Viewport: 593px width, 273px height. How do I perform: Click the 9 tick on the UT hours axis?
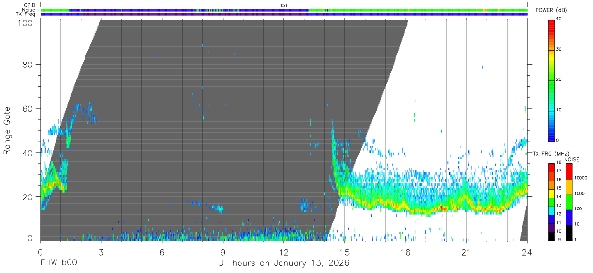223,252
